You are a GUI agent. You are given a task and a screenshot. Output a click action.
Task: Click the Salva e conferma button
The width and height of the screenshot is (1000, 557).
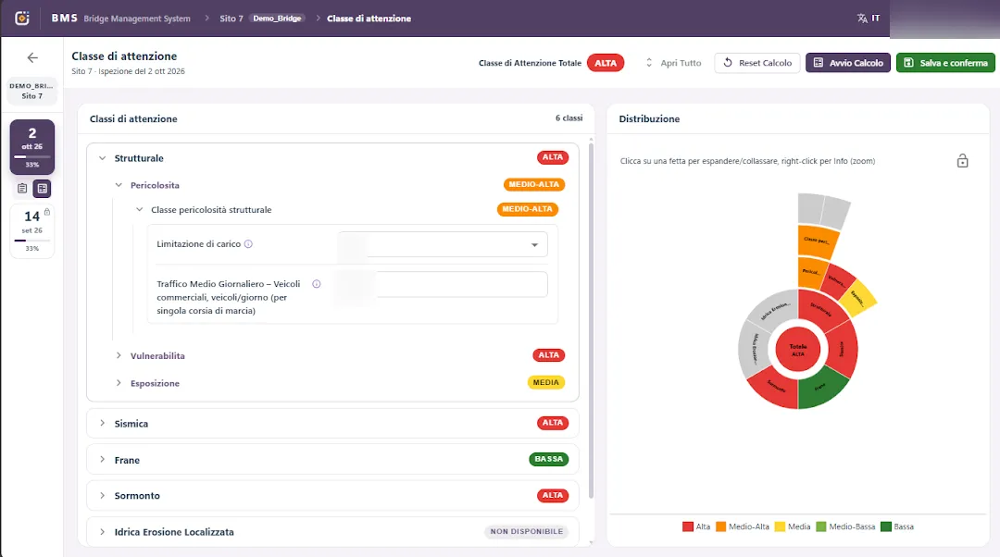click(945, 63)
